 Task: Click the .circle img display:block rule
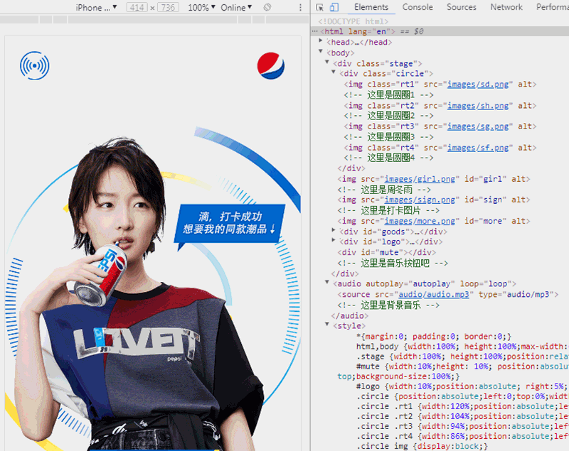(x=422, y=446)
